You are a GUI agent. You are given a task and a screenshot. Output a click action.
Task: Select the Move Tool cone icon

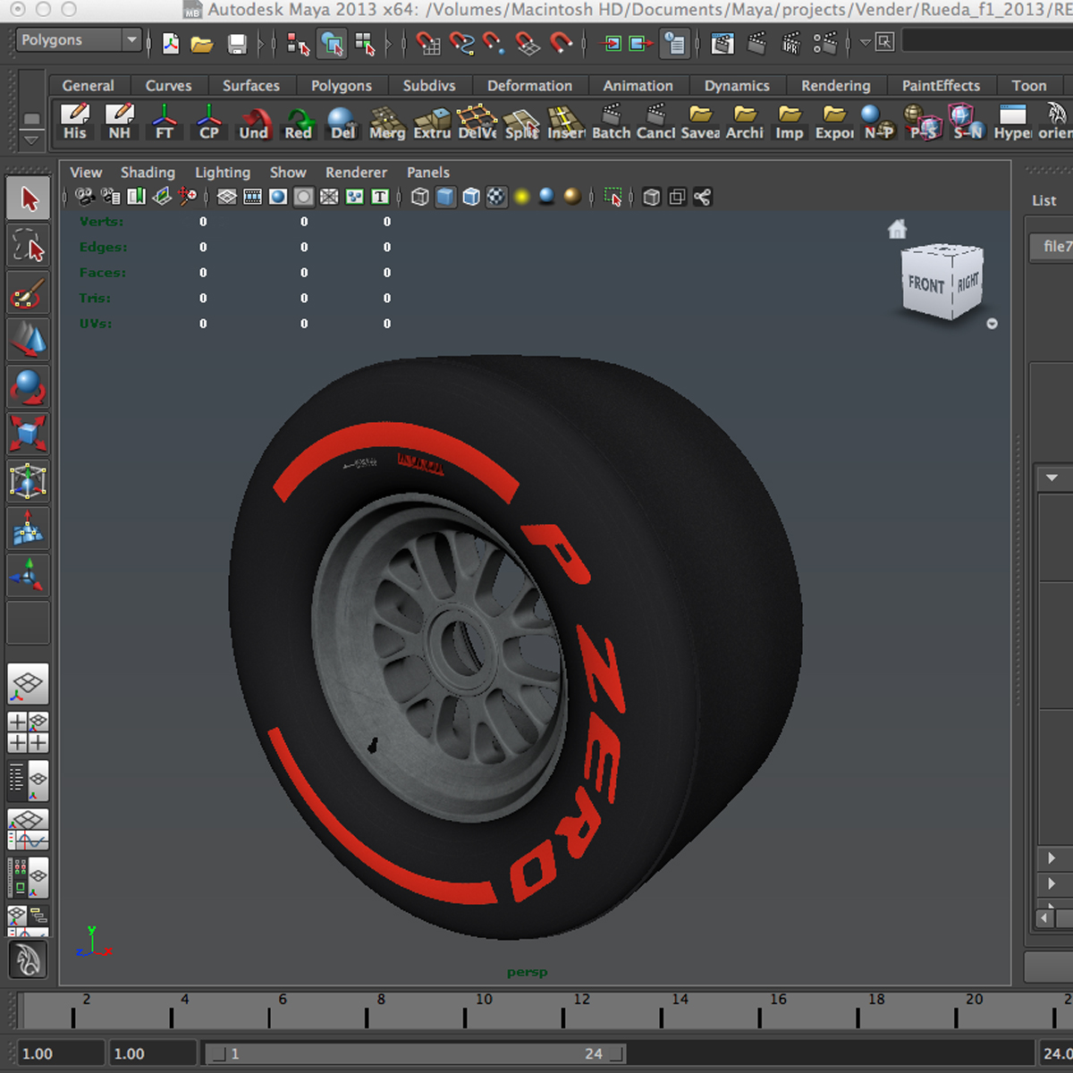[x=29, y=339]
